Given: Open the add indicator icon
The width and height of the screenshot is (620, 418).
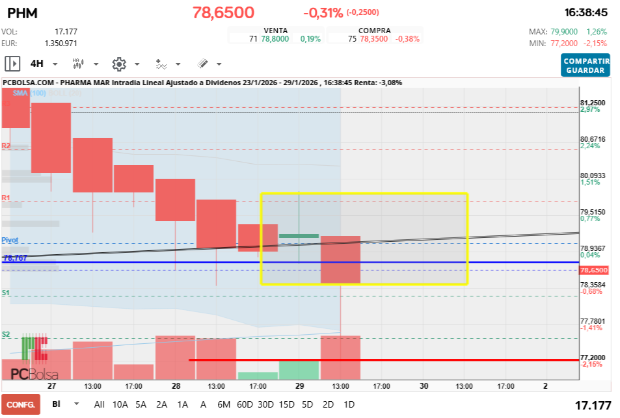Looking at the screenshot, I should [x=161, y=64].
